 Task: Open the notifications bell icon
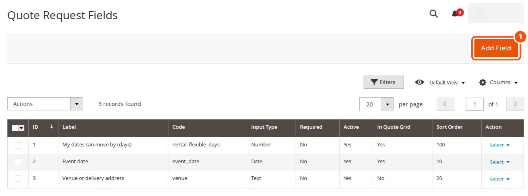point(455,14)
